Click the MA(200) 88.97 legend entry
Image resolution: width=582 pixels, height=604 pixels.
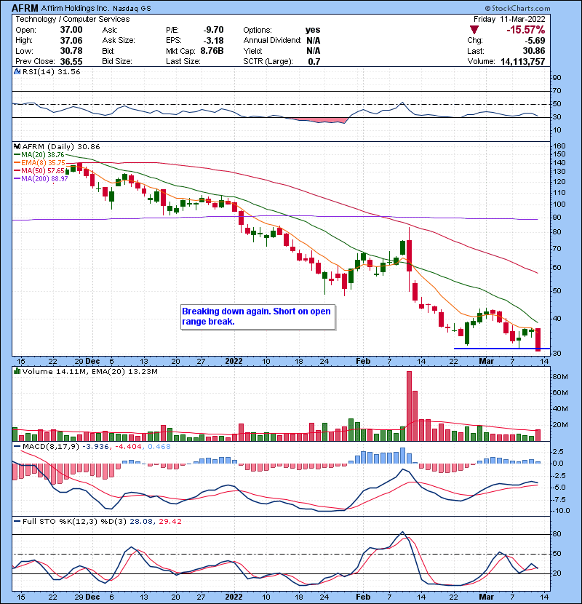[x=41, y=179]
